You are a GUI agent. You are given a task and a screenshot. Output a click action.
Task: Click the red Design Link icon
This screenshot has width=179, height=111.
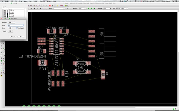(x=62, y=6)
